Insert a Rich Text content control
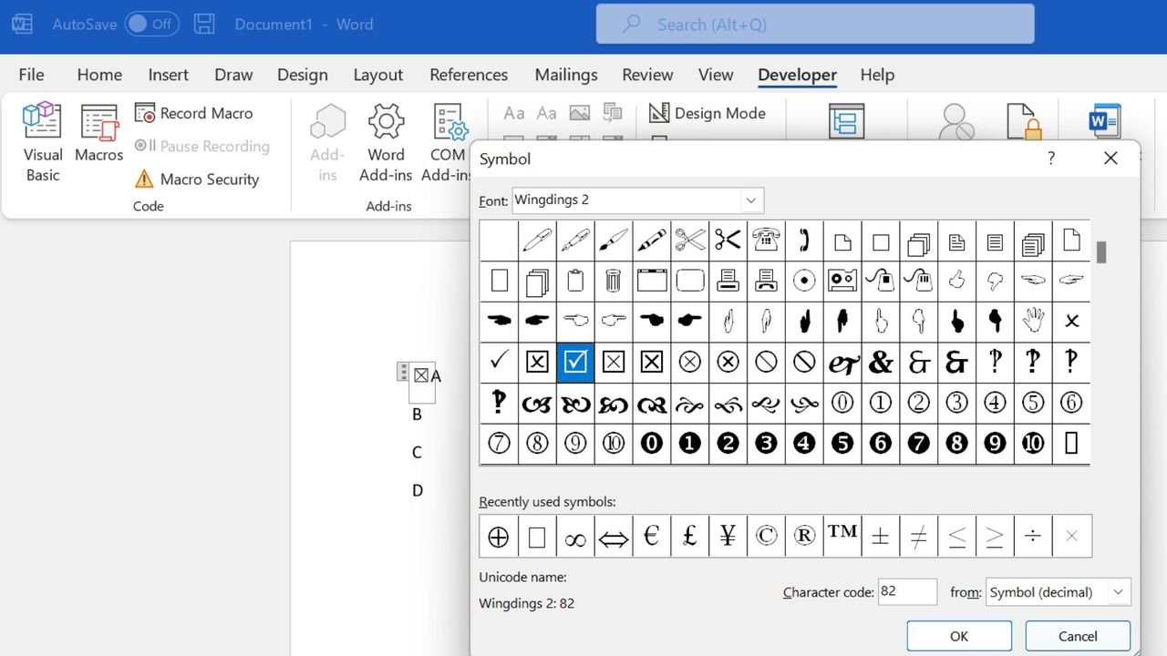The width and height of the screenshot is (1167, 656). click(x=513, y=113)
